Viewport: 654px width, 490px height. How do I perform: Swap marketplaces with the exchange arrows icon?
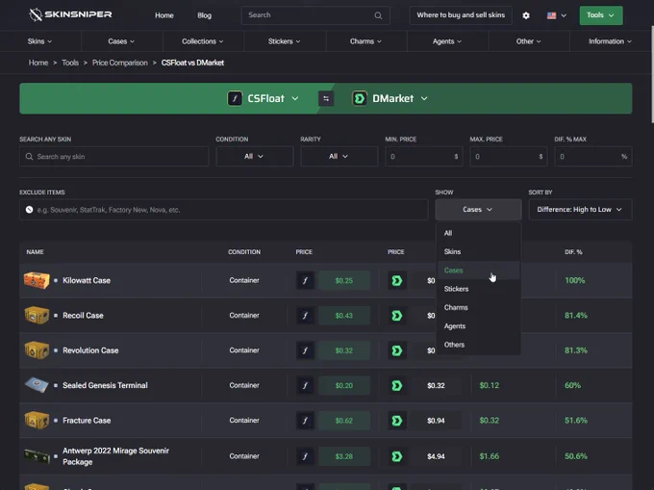pos(326,98)
